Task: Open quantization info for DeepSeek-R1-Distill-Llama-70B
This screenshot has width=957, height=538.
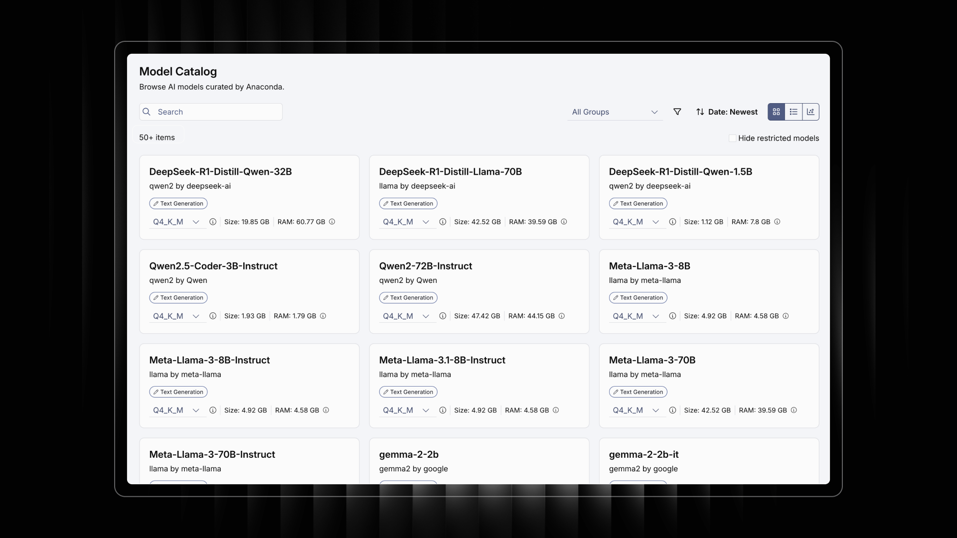Action: (443, 222)
